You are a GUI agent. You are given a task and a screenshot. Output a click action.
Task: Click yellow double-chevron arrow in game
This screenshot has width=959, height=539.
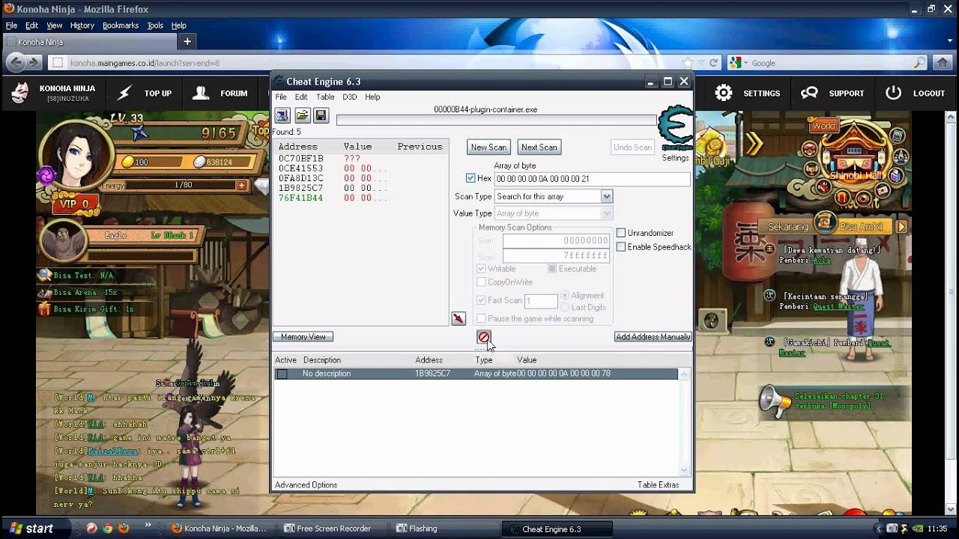(x=753, y=144)
